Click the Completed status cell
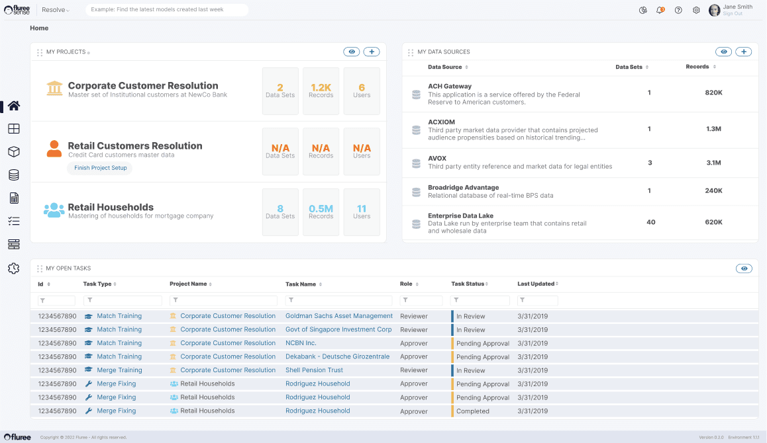 pos(472,411)
